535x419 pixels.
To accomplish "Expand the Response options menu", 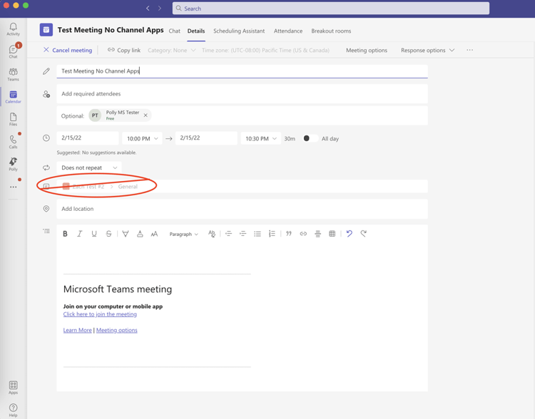I will (427, 50).
